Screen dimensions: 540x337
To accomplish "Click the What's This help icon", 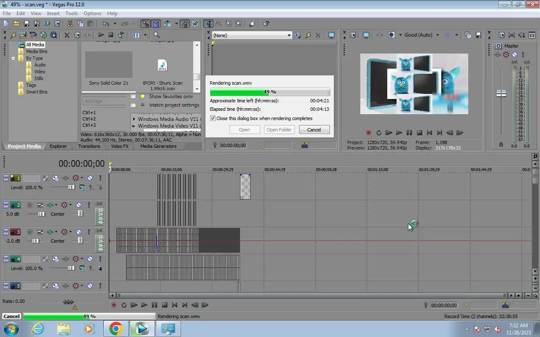I will point(266,24).
